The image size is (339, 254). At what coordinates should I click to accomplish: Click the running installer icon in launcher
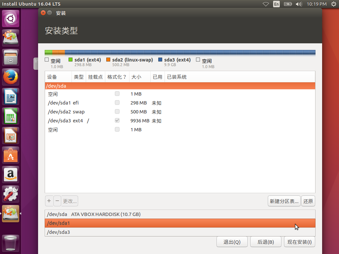click(x=11, y=214)
